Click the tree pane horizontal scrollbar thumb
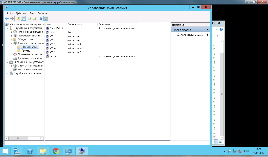 tap(18, 138)
